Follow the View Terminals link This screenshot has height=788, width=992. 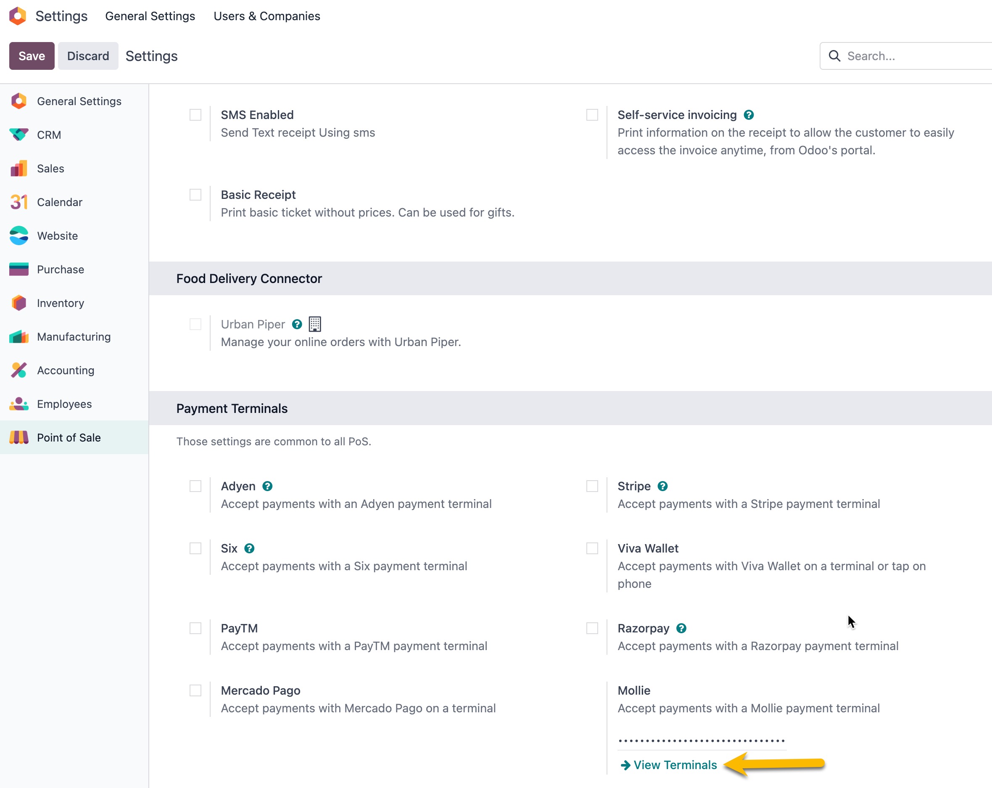pyautogui.click(x=675, y=765)
